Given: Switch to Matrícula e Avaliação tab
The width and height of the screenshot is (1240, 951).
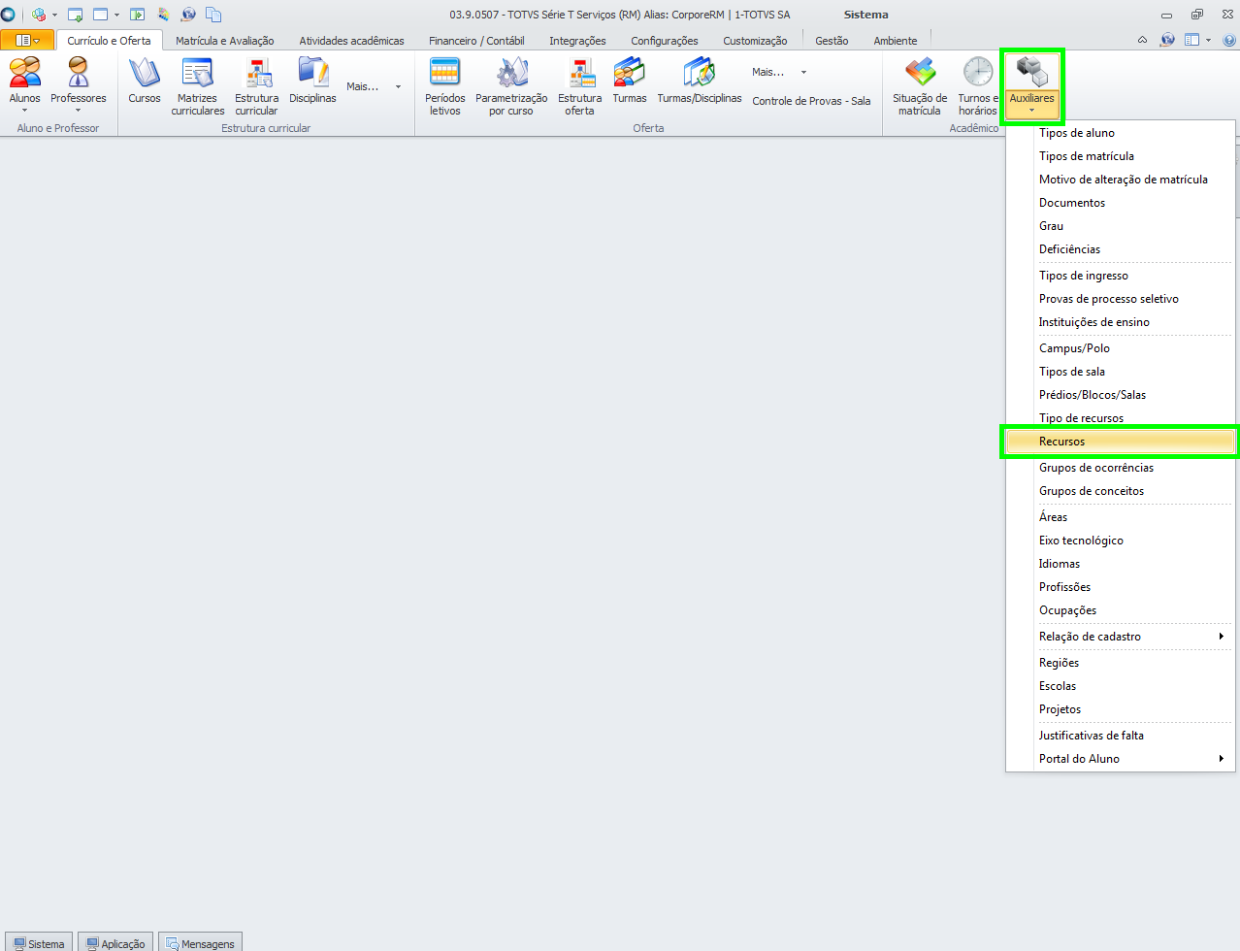Looking at the screenshot, I should click(225, 41).
